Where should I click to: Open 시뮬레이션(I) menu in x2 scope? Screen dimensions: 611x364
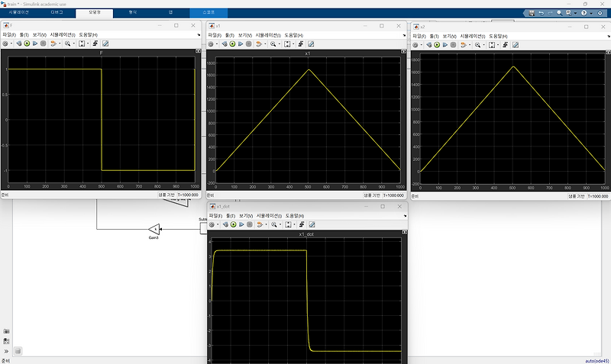[x=472, y=36]
